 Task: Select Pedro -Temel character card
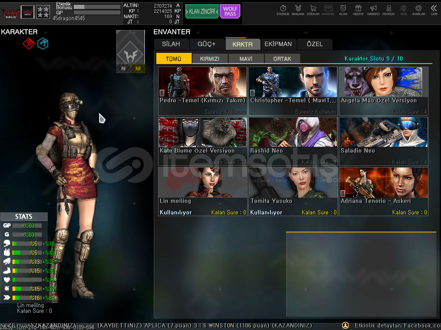coord(202,91)
